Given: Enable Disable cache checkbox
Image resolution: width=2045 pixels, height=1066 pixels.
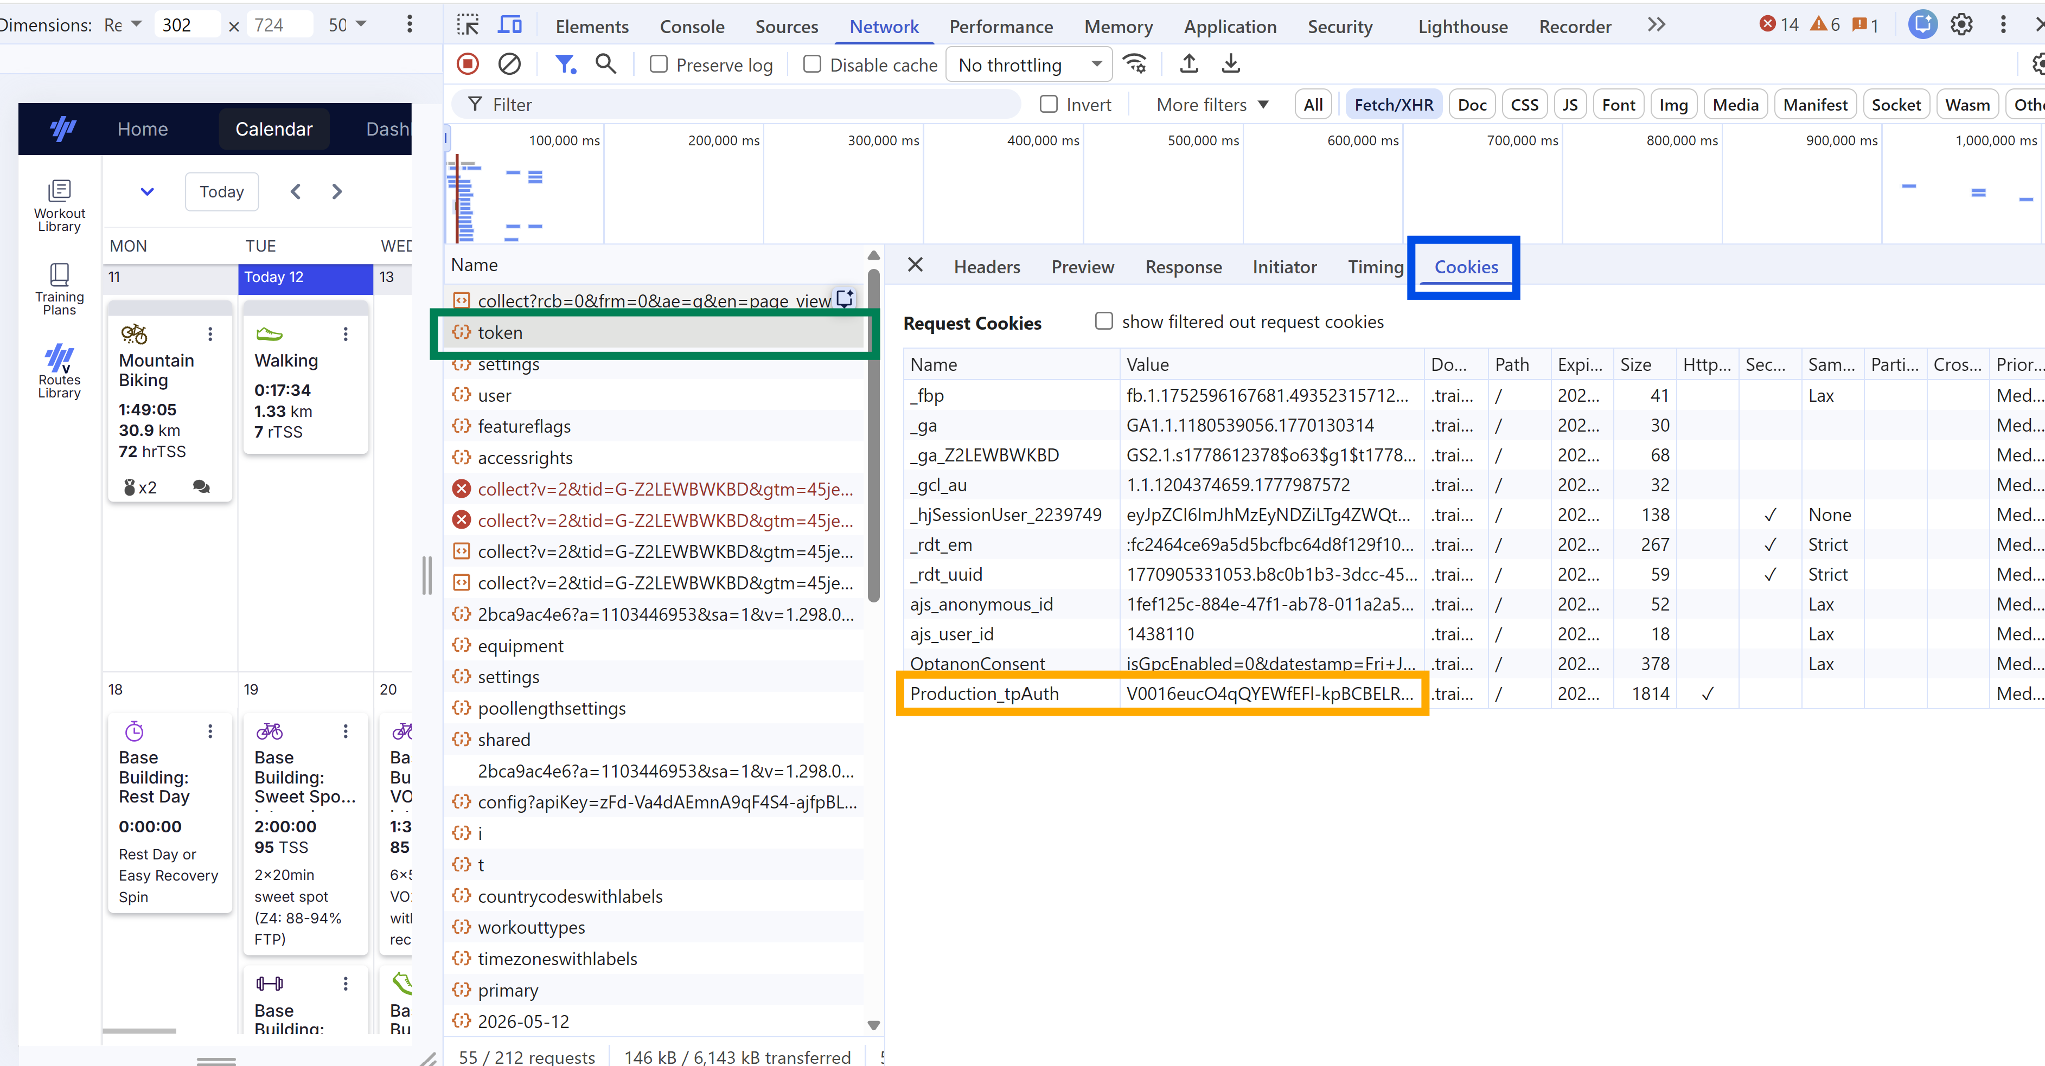Looking at the screenshot, I should tap(812, 65).
